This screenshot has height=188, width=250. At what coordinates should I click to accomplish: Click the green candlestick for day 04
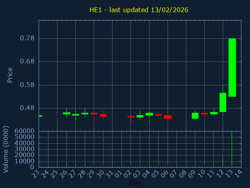point(149,114)
